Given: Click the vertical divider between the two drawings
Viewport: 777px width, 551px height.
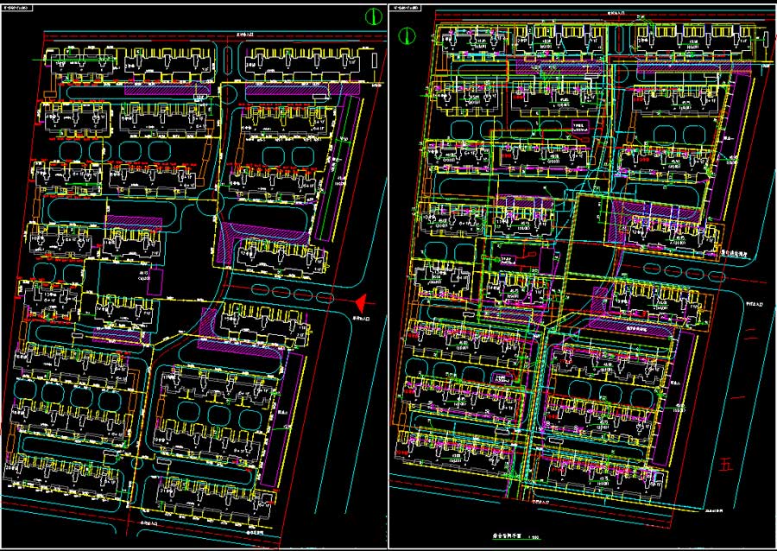Looking at the screenshot, I should [388, 276].
